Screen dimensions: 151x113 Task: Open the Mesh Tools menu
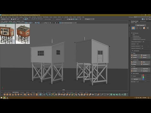(x=39, y=17)
